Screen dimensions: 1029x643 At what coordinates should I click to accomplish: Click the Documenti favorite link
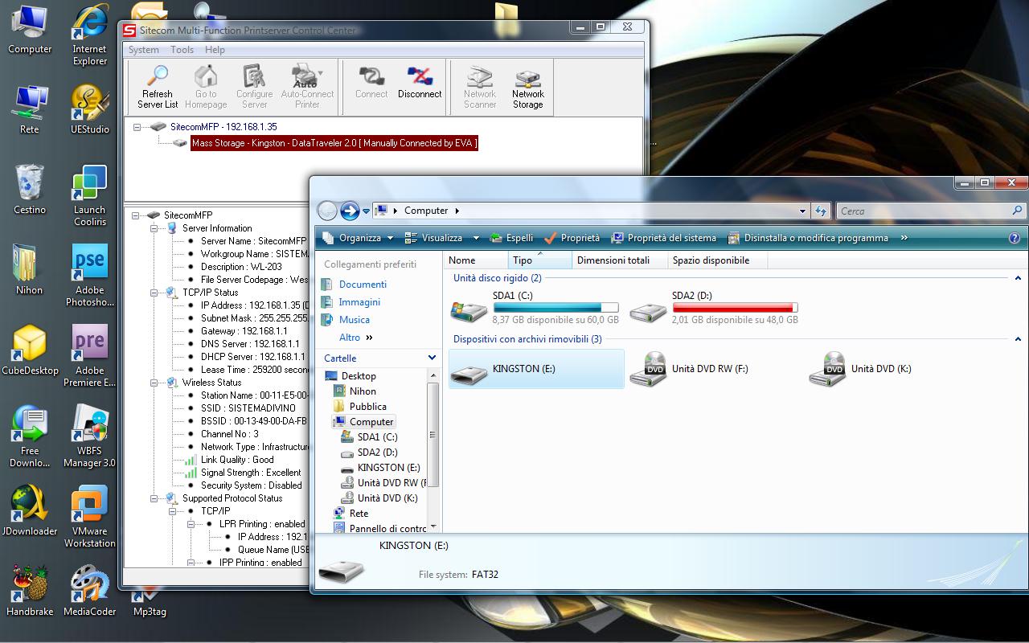point(362,285)
